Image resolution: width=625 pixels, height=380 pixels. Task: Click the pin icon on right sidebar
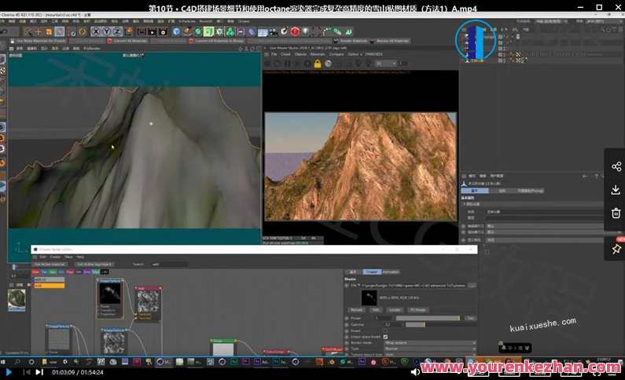616,249
